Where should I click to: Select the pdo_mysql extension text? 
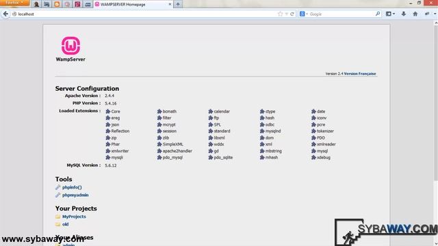[172, 158]
